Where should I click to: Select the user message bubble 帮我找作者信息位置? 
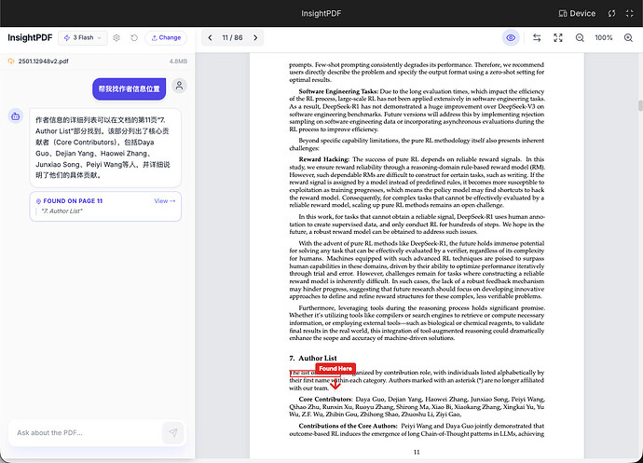pyautogui.click(x=130, y=89)
